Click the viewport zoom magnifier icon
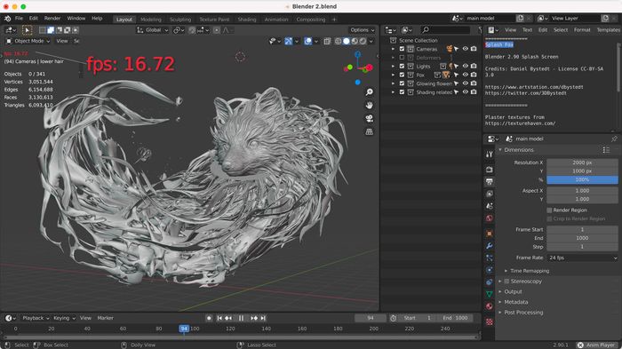Screen dimensions: 622x349 coord(370,92)
